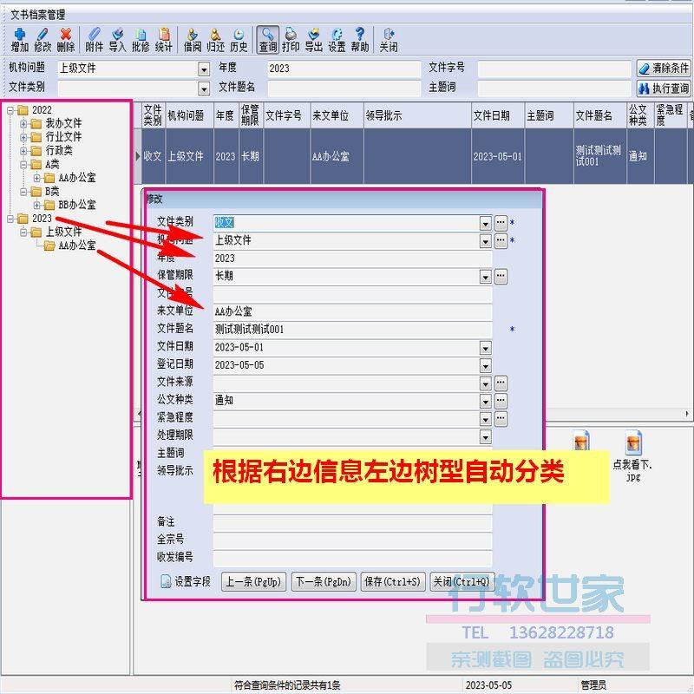This screenshot has height=694, width=694.
Task: Open 文件类别 dropdown in the edit dialog
Action: pos(486,224)
